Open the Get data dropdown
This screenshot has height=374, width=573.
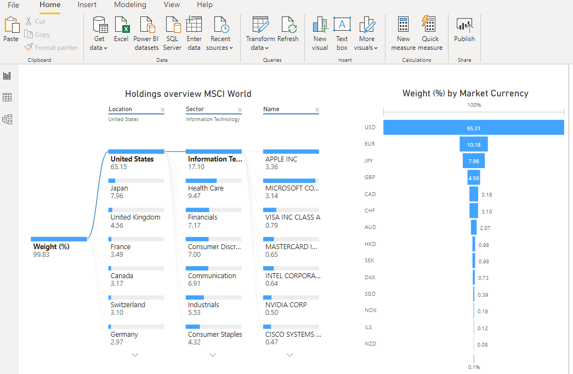99,33
